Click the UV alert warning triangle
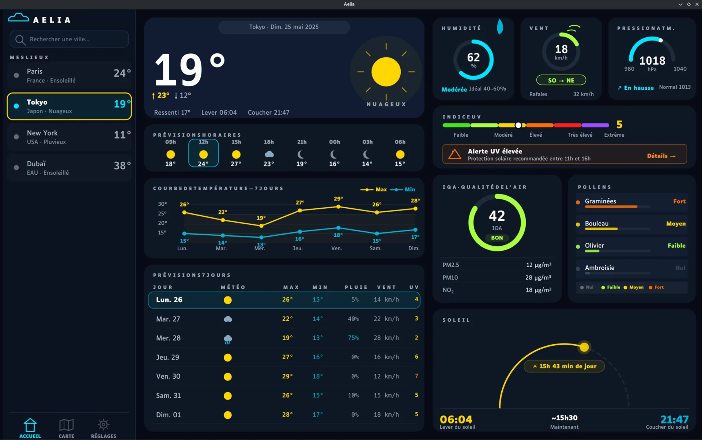The height and width of the screenshot is (440, 702). tap(454, 155)
